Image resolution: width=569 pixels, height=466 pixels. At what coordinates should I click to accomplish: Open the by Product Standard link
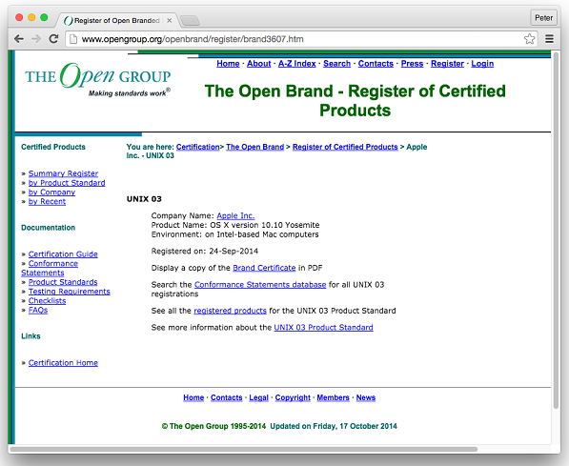[67, 183]
